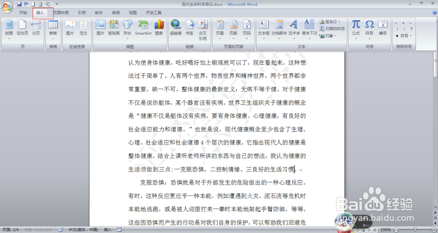Insert picture from 插图 group
The image size is (438, 233).
(x=100, y=28)
